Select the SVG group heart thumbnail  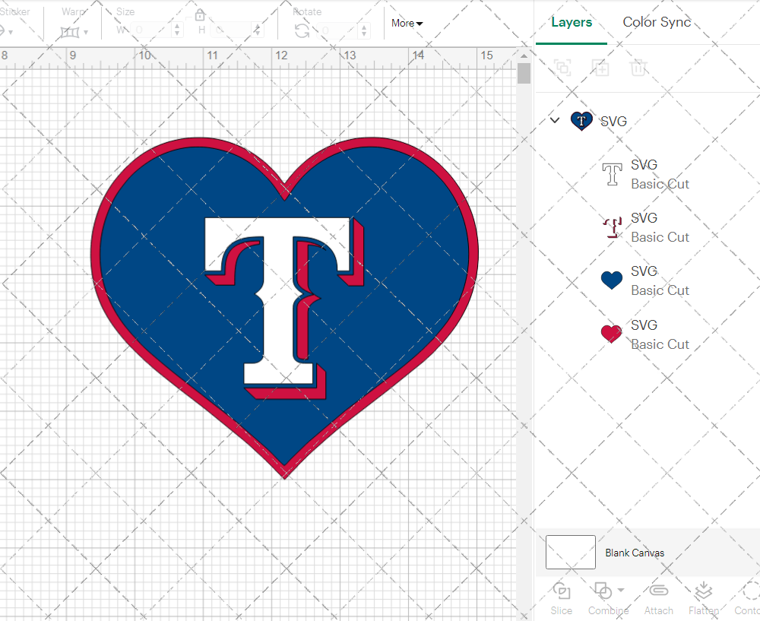(581, 121)
